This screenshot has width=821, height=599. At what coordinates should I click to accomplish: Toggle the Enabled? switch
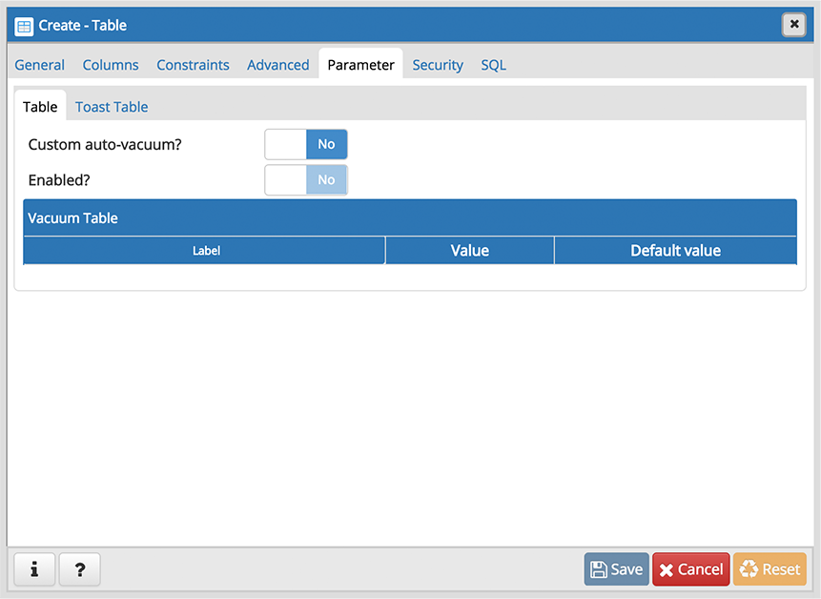tap(306, 179)
